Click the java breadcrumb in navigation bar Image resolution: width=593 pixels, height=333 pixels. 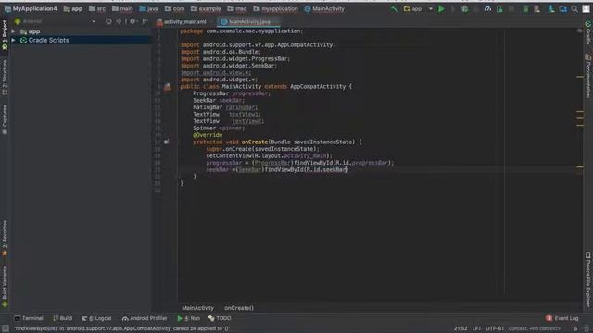click(x=148, y=8)
